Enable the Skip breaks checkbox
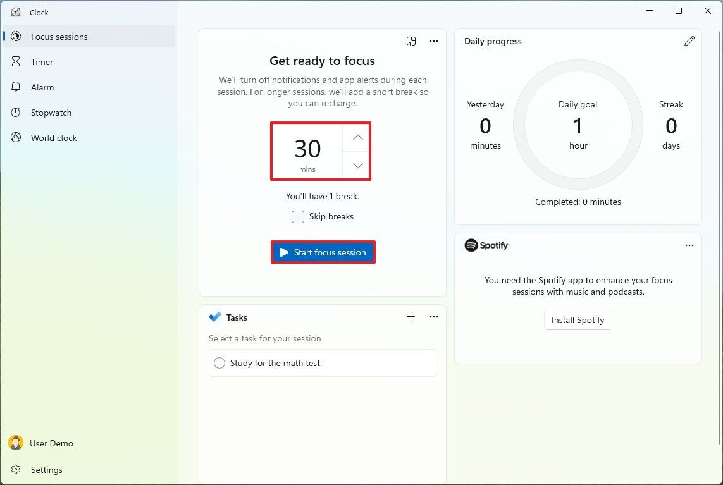 click(298, 217)
